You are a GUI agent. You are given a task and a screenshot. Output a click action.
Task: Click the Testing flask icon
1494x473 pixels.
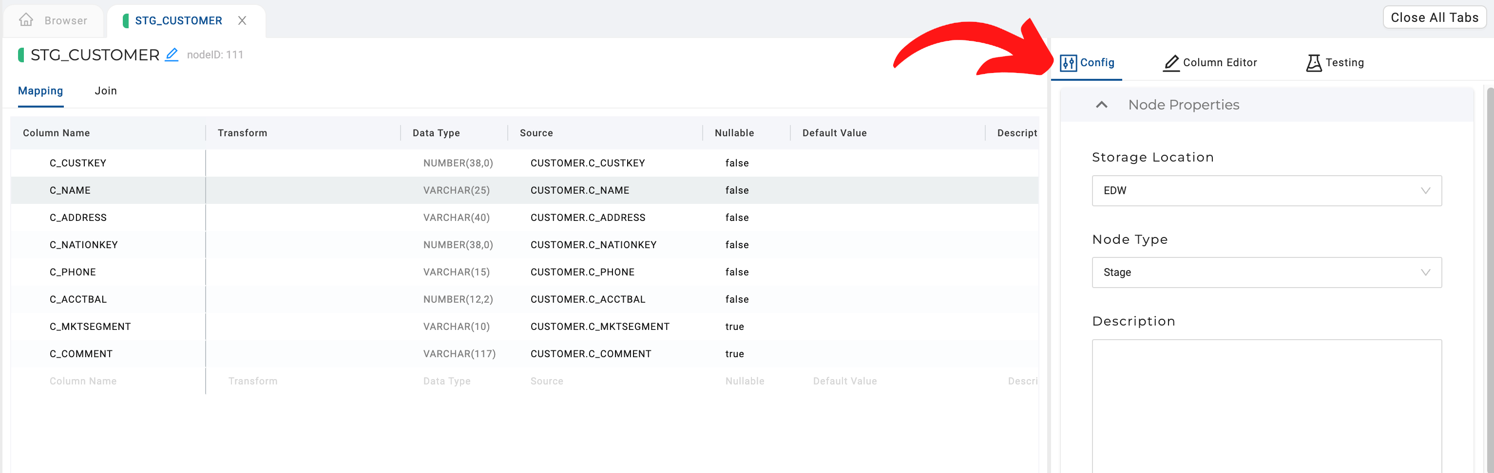(1314, 62)
